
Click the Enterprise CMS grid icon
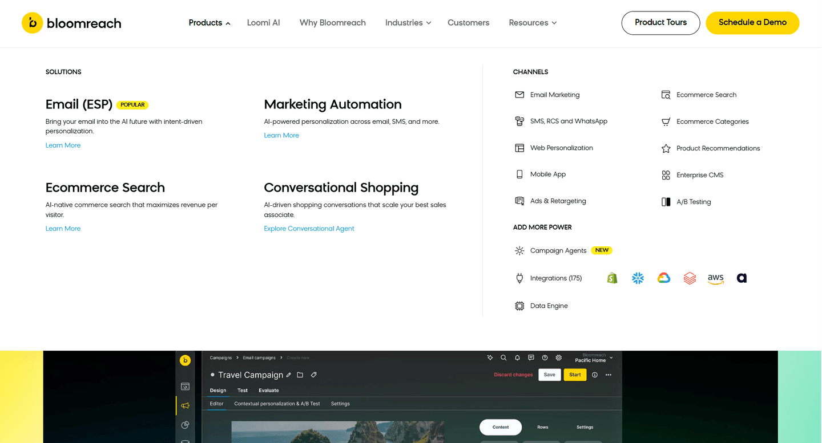666,175
